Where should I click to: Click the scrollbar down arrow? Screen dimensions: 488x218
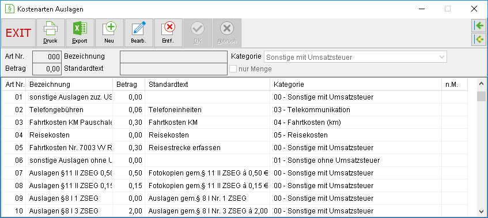(481, 212)
